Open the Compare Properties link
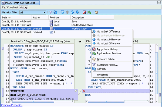Screen dimensions: 162x107 click(12, 105)
